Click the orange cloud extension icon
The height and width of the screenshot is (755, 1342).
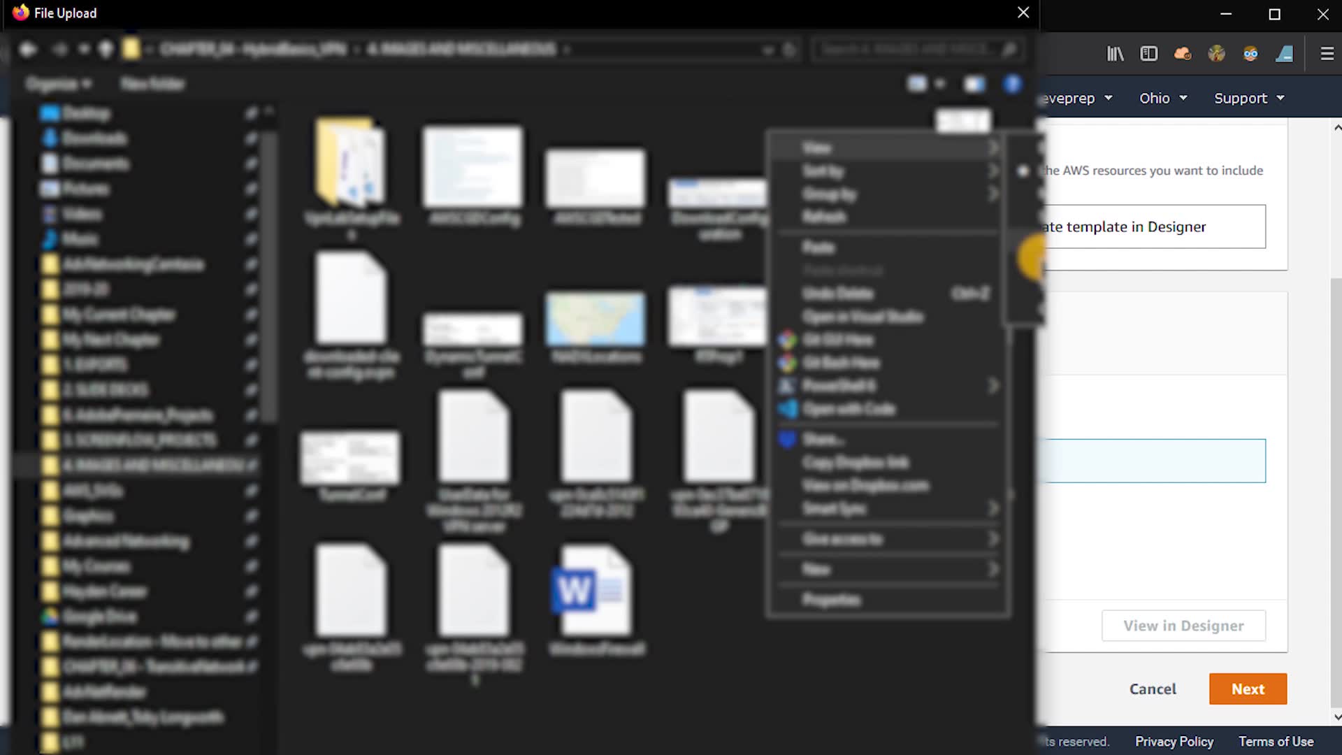coord(1183,54)
